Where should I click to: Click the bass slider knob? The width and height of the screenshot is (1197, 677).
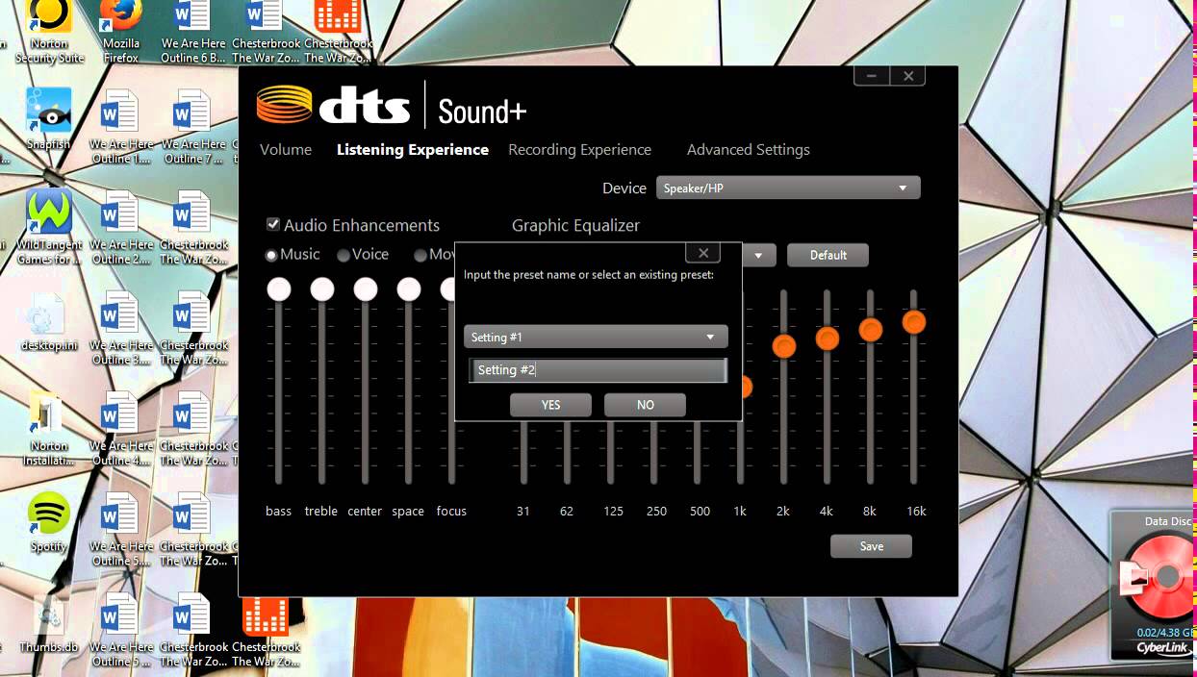pos(279,289)
